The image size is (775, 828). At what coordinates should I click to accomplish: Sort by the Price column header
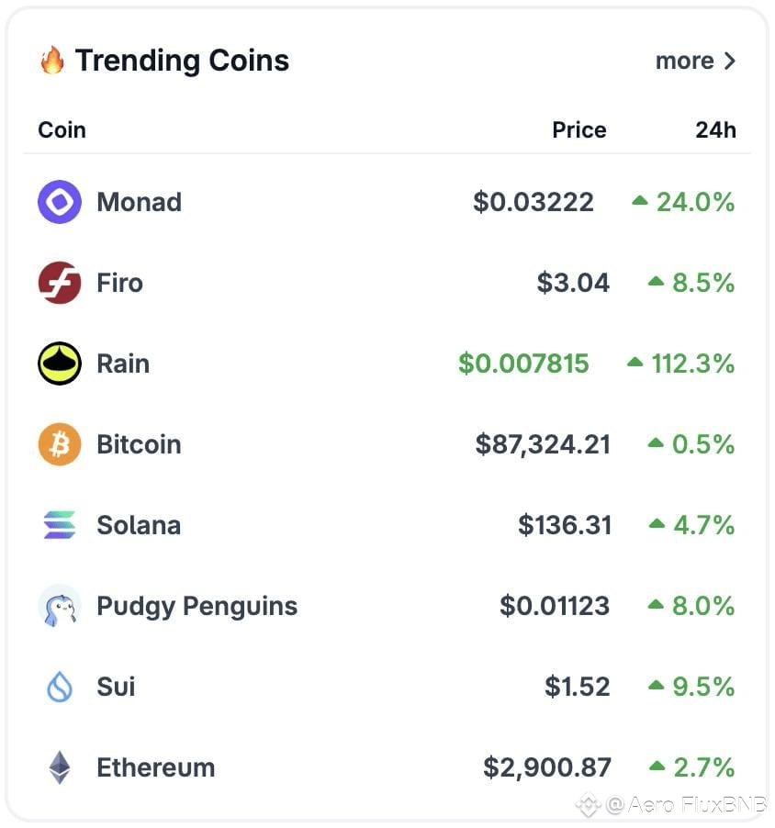point(579,130)
